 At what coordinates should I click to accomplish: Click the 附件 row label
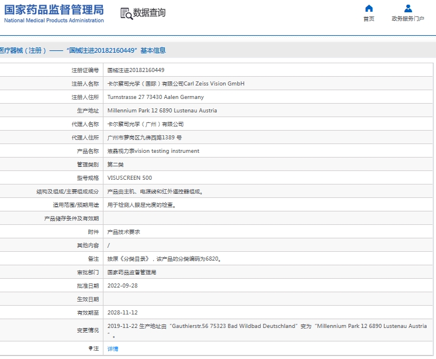coord(94,232)
